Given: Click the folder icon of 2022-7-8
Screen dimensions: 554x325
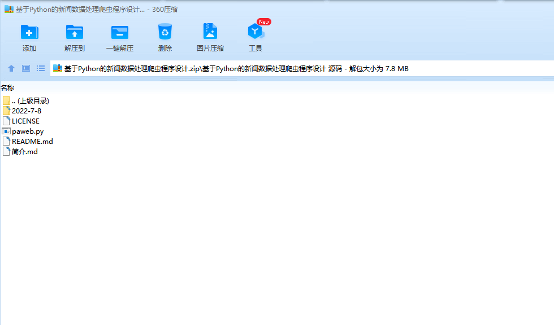Looking at the screenshot, I should click(x=6, y=111).
